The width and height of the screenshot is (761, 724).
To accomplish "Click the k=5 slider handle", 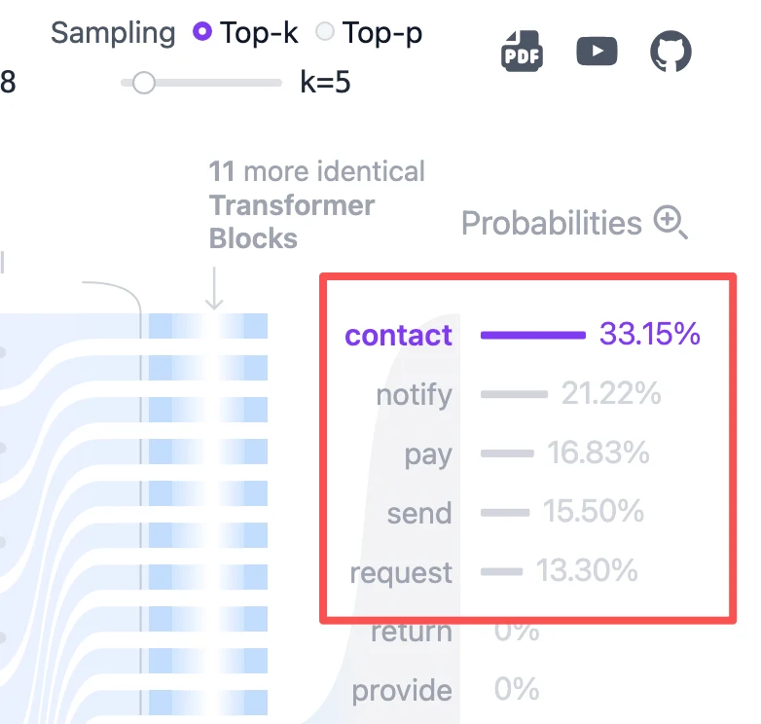I will coord(144,83).
